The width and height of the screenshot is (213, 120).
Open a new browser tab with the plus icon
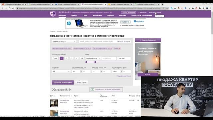point(162,4)
